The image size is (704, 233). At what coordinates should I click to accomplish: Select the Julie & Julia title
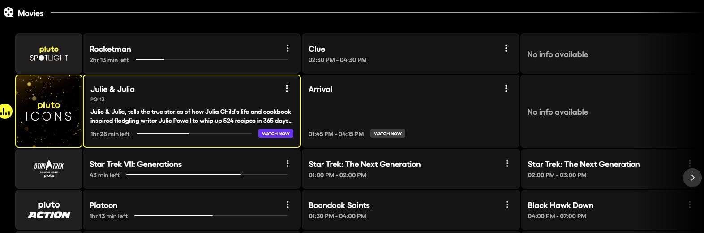point(112,89)
